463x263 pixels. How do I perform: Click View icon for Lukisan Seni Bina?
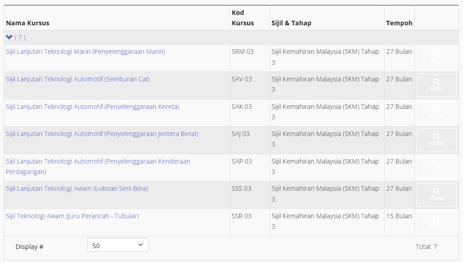[x=436, y=195]
